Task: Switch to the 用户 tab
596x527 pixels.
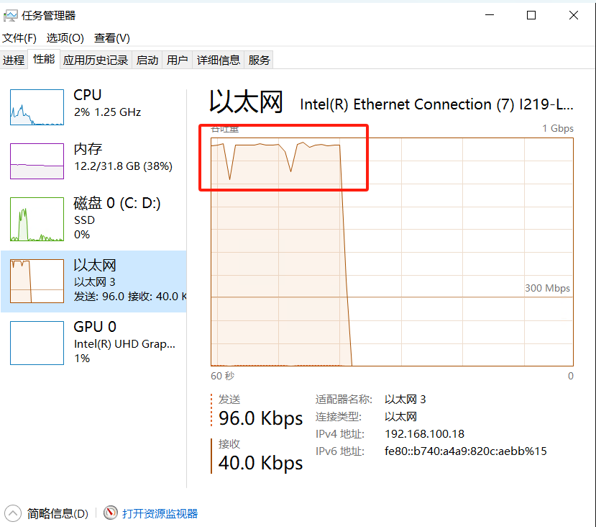Action: point(177,59)
